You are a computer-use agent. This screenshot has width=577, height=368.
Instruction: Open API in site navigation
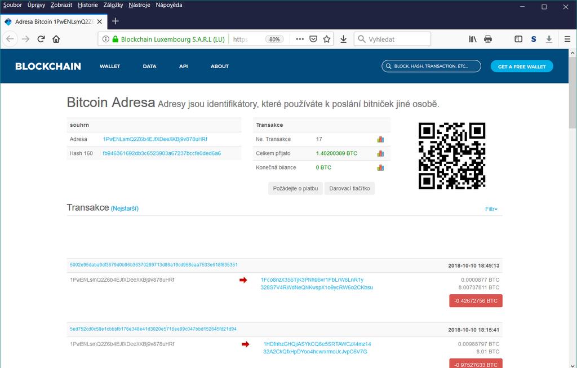click(183, 66)
